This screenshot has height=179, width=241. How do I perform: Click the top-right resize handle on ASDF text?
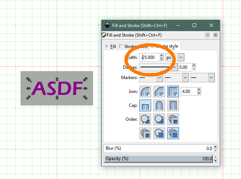[85, 79]
